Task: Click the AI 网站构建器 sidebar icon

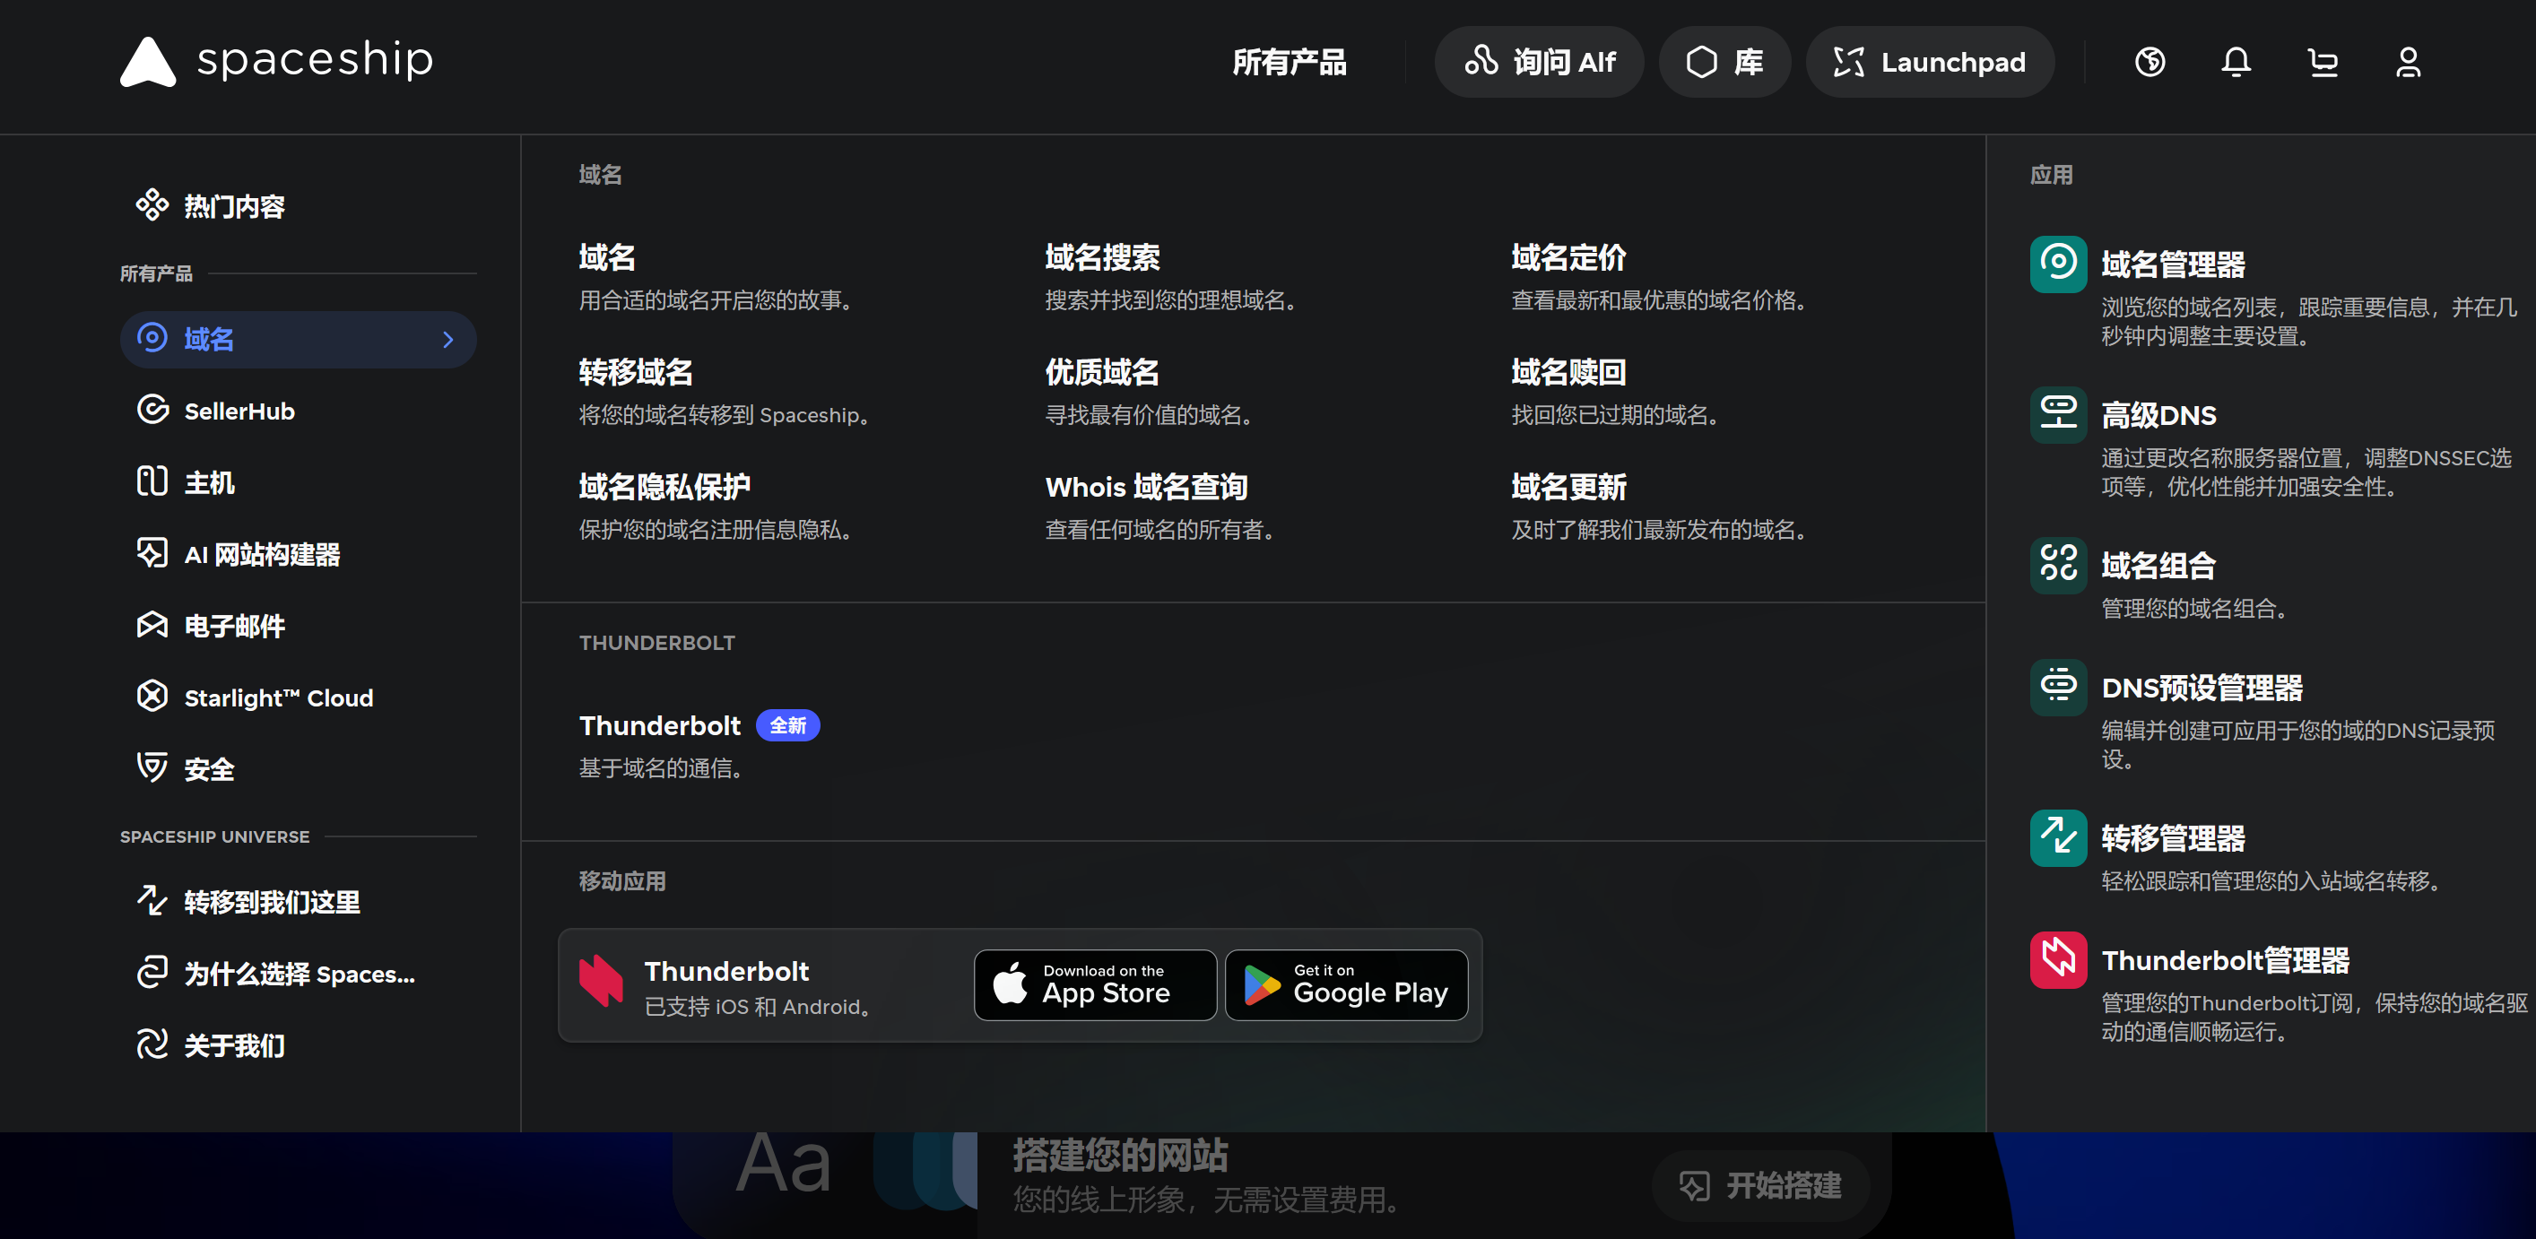Action: pos(152,554)
